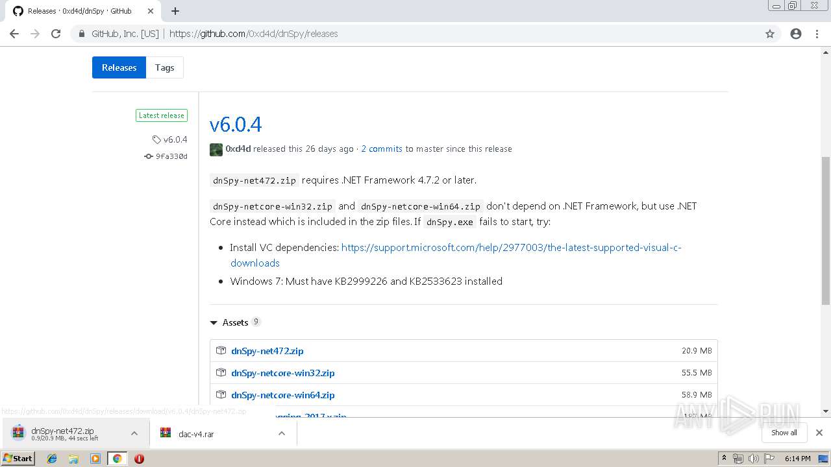Viewport: 831px width, 467px height.
Task: Click the Action Center flag tray icon
Action: tap(768, 459)
